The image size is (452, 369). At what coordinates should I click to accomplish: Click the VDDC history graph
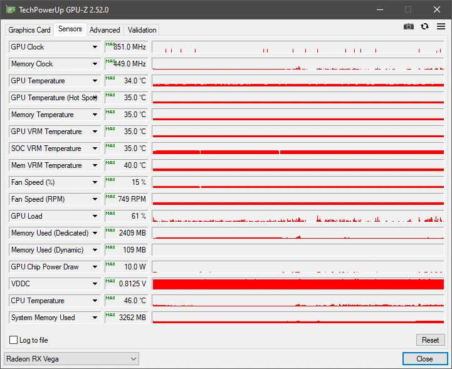click(298, 284)
